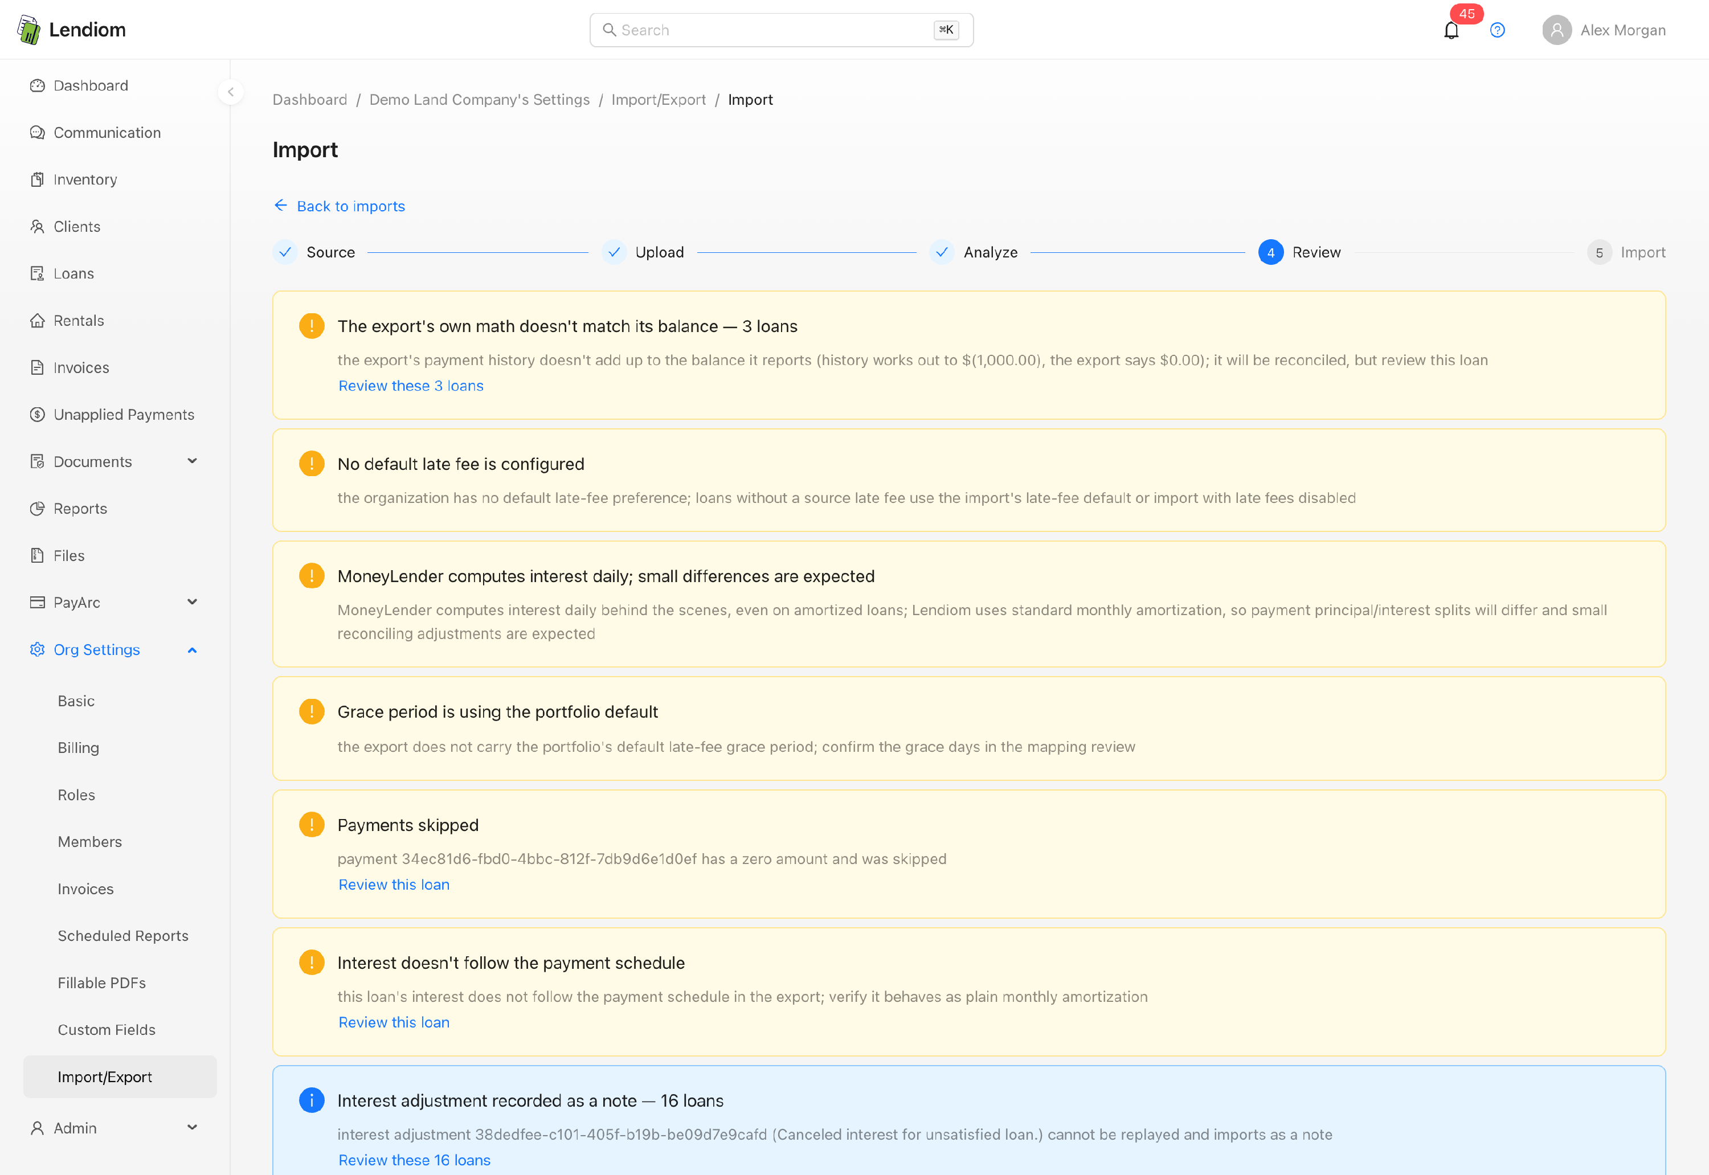The image size is (1709, 1175).
Task: Expand the PayArc submenu chevron
Action: click(x=192, y=602)
